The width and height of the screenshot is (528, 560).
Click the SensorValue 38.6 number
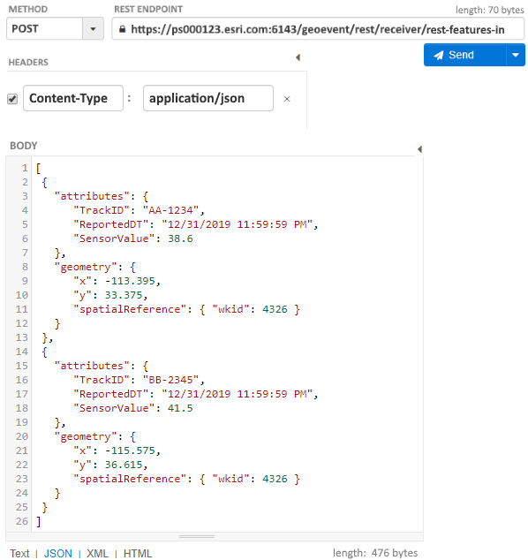click(180, 238)
